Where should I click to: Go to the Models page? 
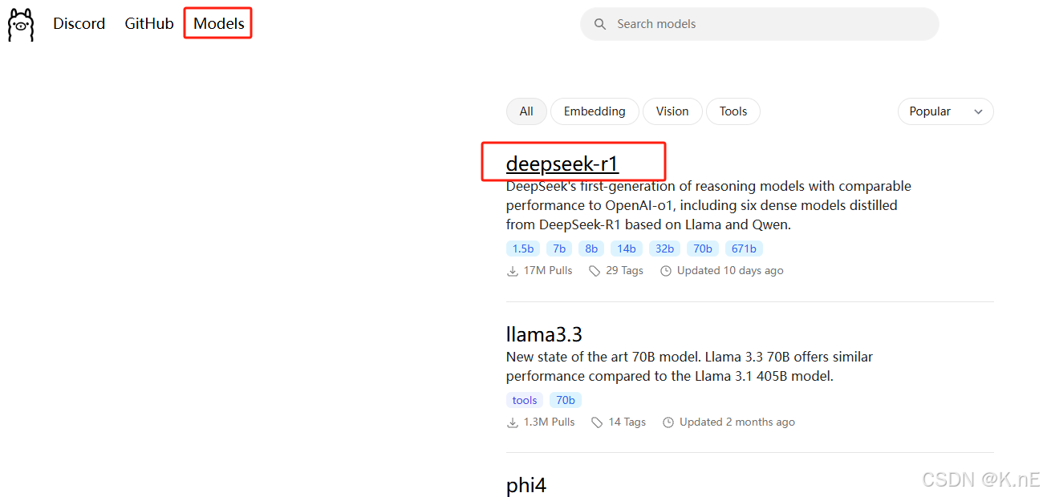coord(219,23)
